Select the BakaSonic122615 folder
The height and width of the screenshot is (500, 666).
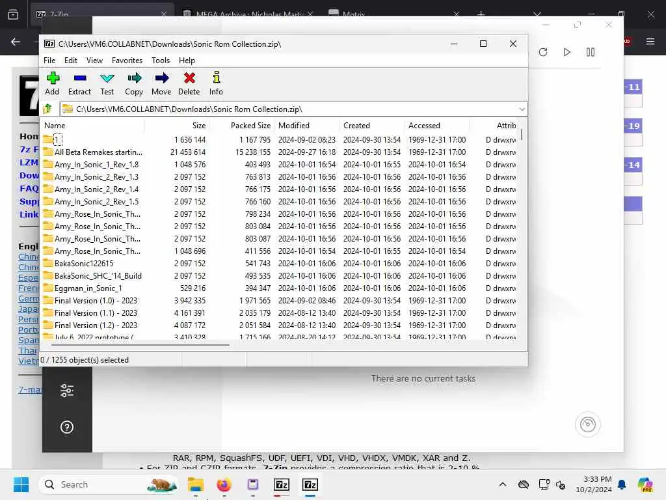point(78,264)
